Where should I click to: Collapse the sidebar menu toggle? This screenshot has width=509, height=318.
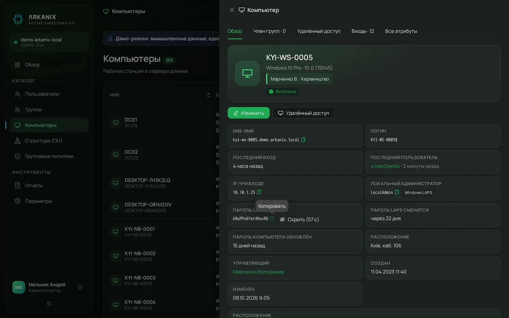click(49, 304)
